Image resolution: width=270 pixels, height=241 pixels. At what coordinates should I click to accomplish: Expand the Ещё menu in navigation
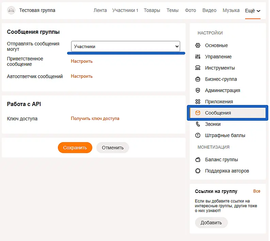pos(253,11)
